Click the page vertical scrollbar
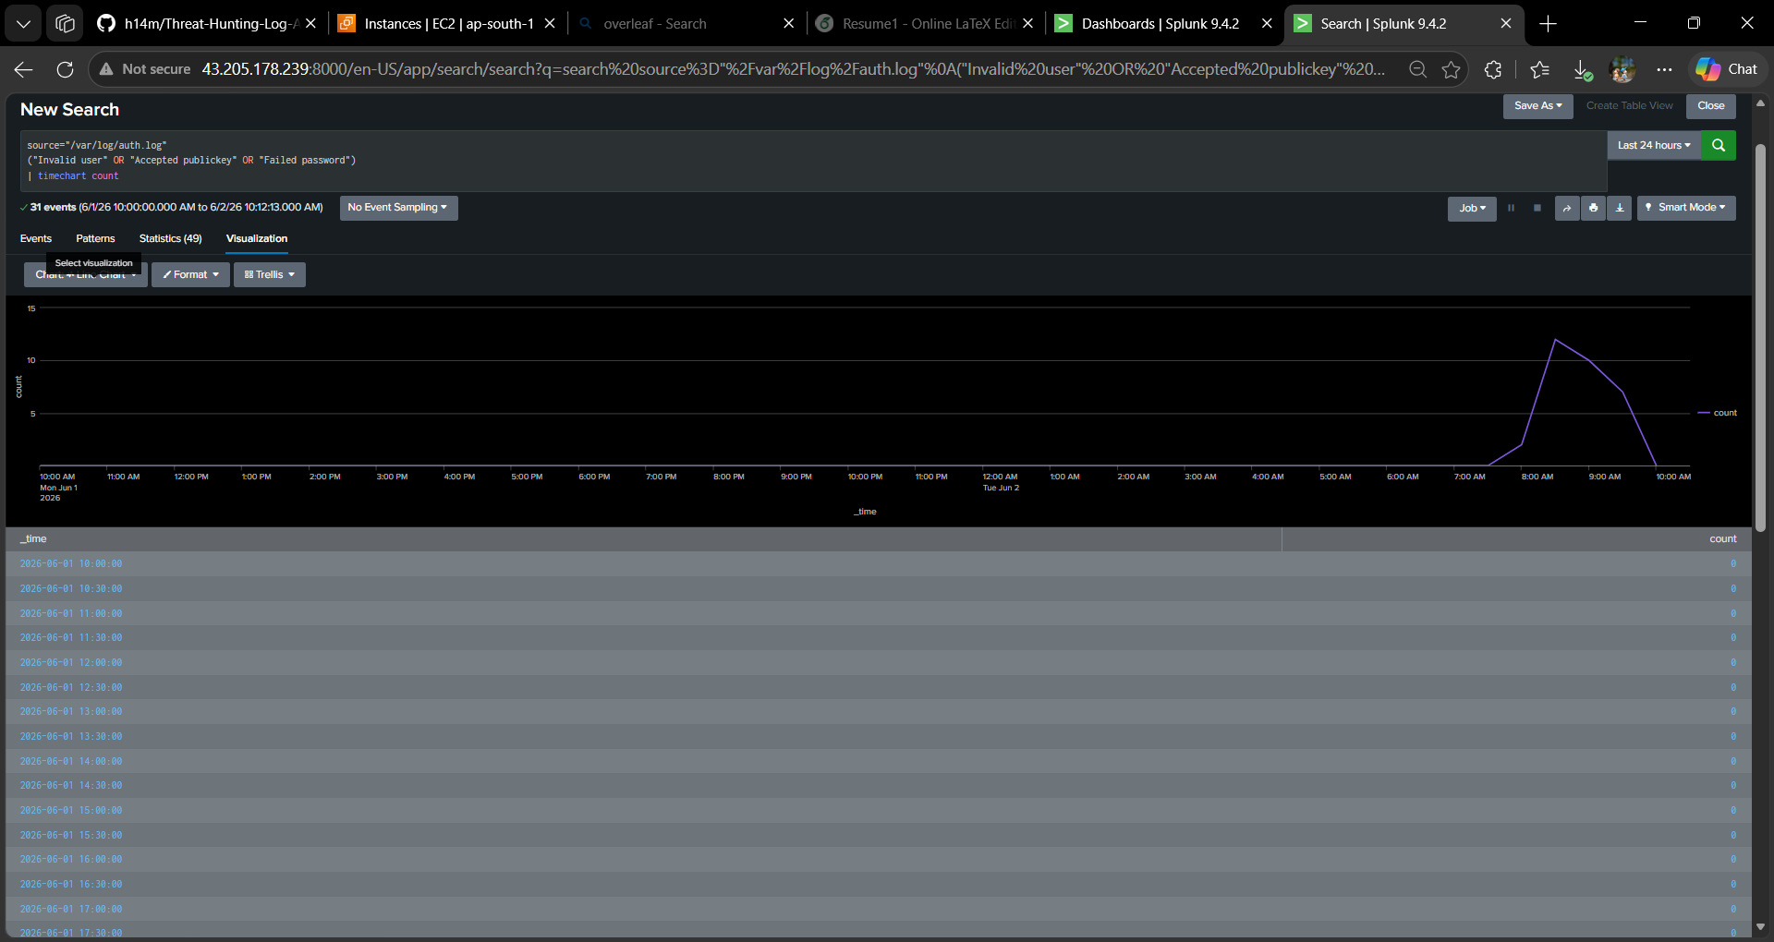 tap(1760, 337)
